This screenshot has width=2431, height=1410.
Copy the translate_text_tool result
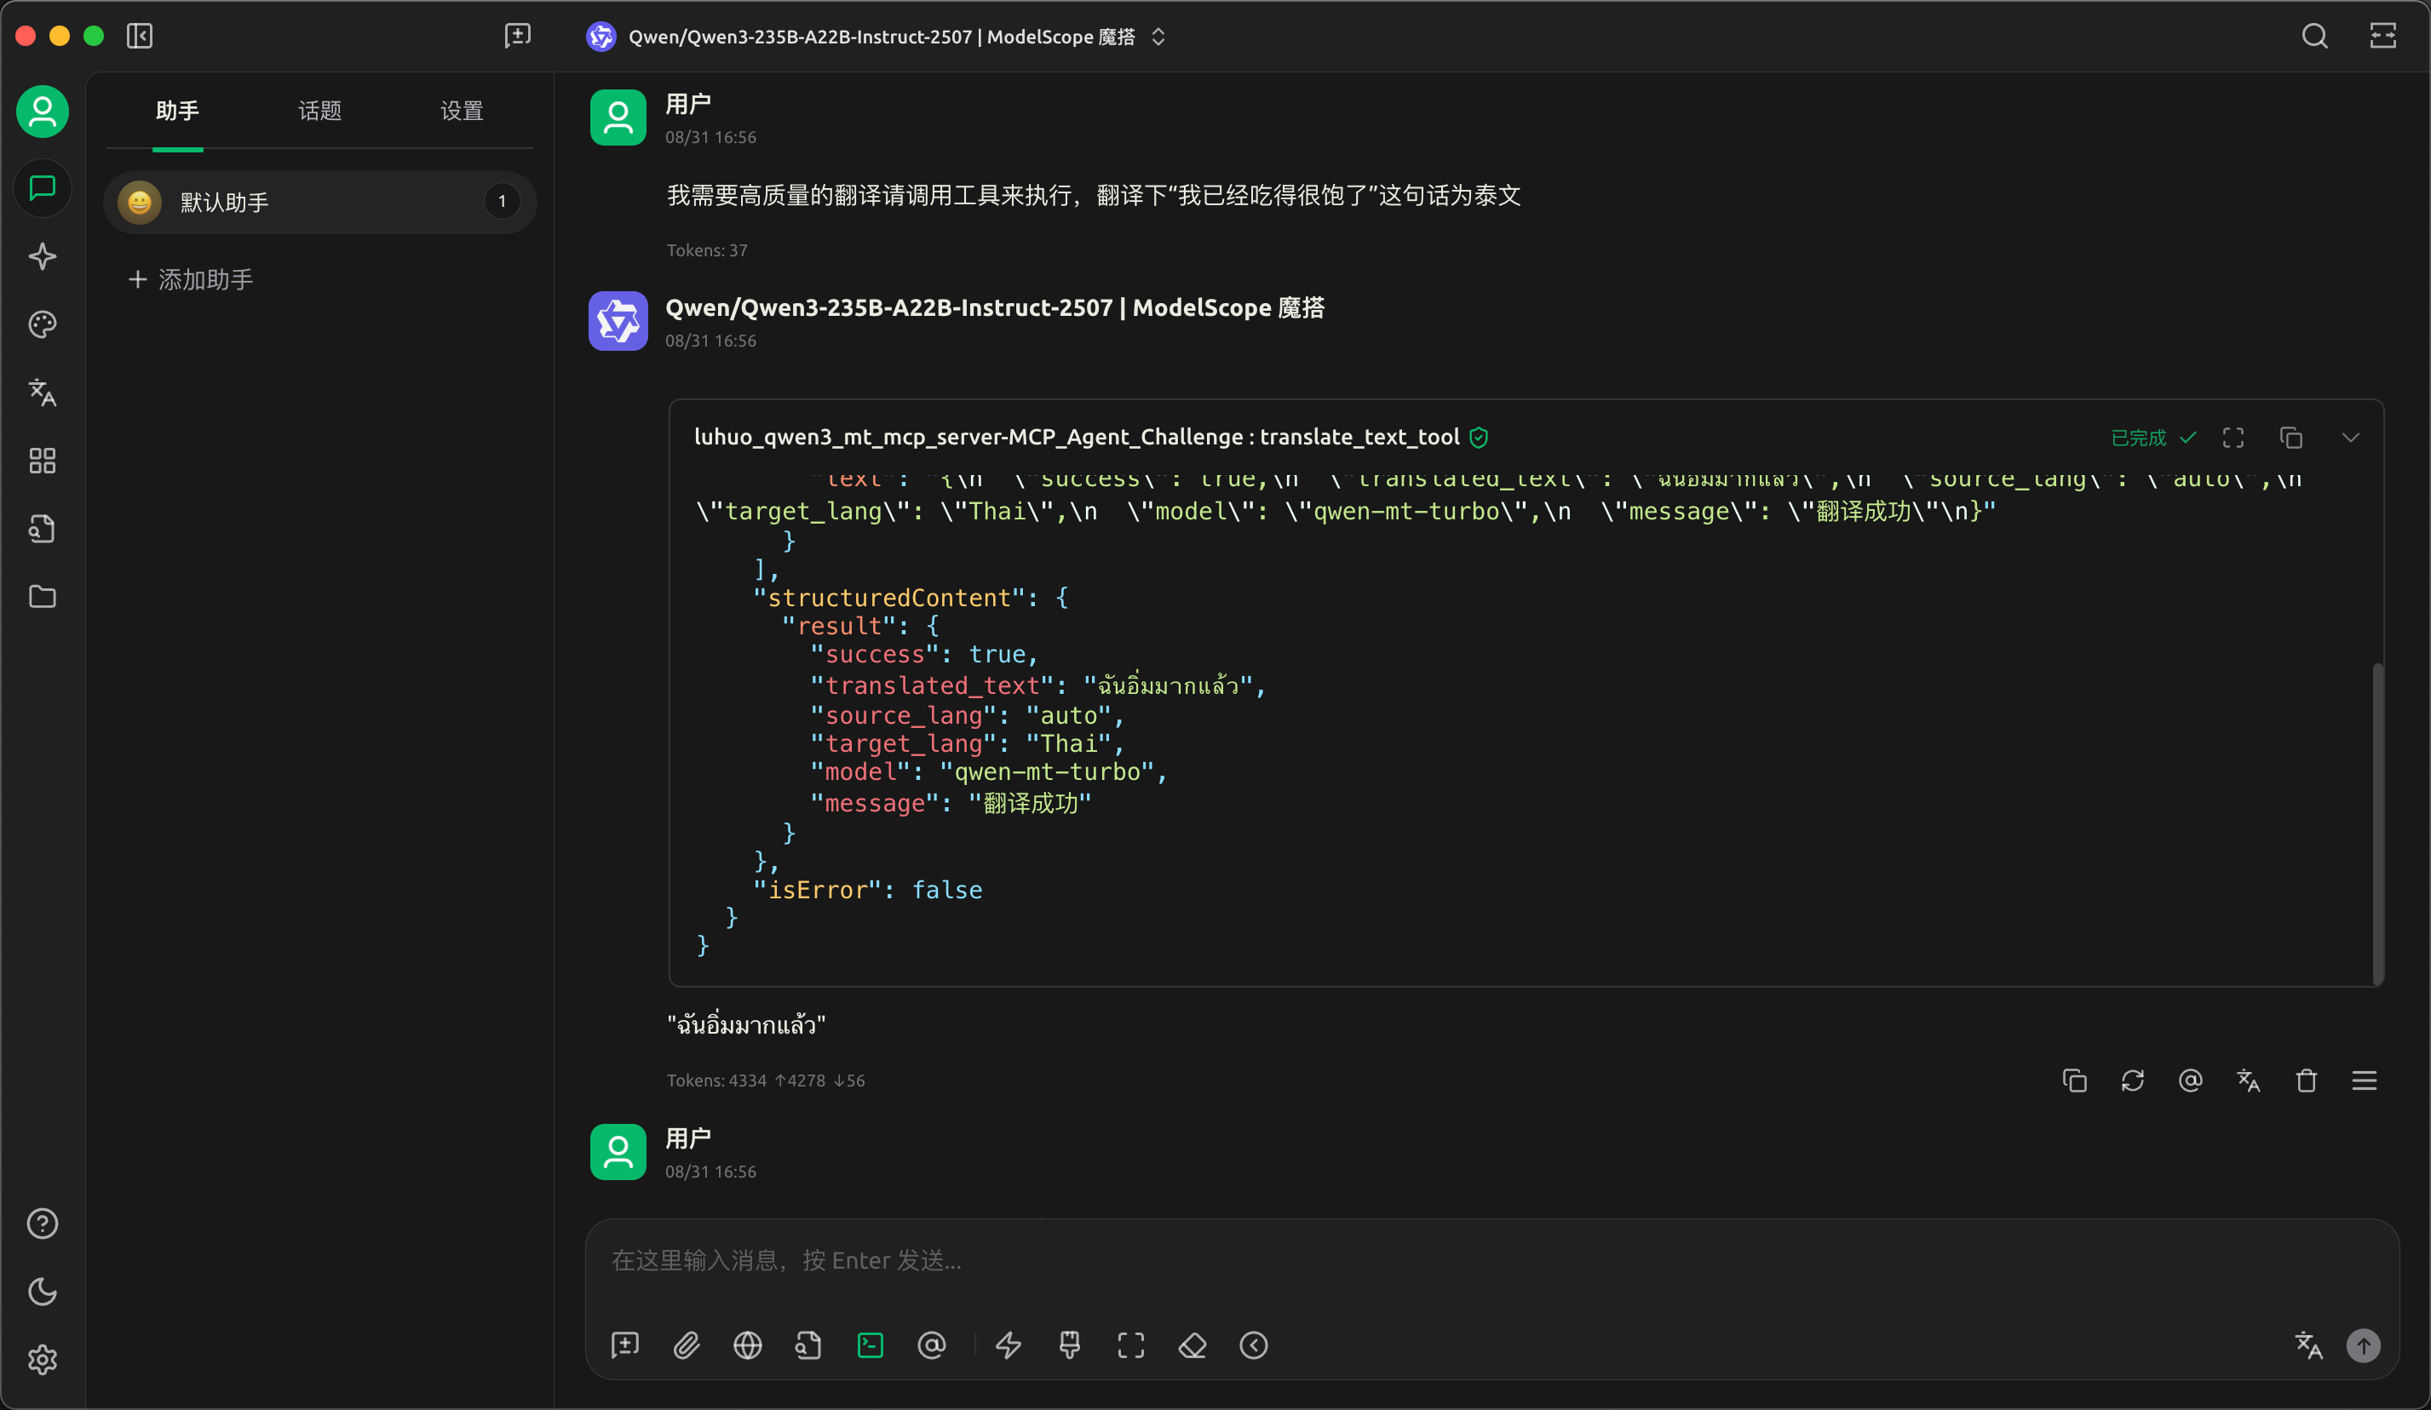[x=2291, y=438]
